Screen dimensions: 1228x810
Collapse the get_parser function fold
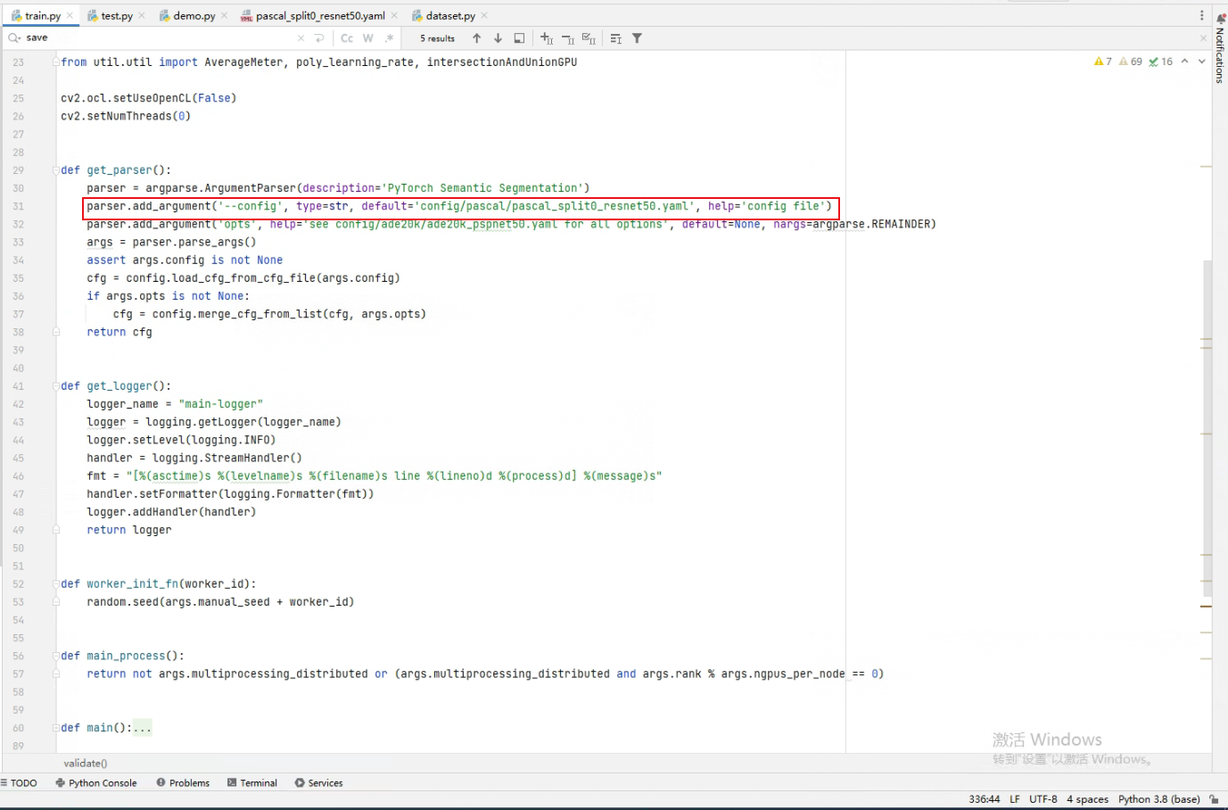[56, 170]
